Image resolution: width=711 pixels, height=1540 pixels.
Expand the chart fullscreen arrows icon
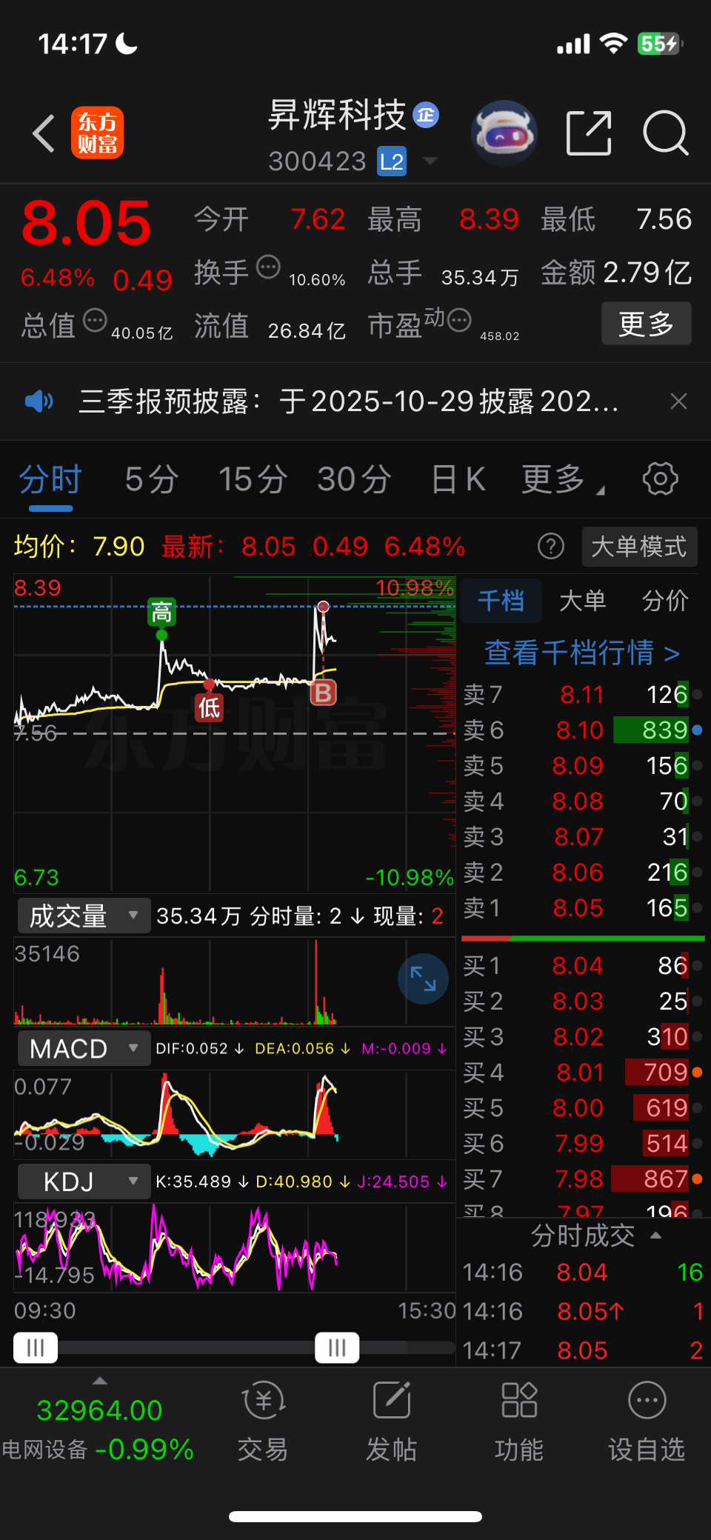pyautogui.click(x=423, y=978)
